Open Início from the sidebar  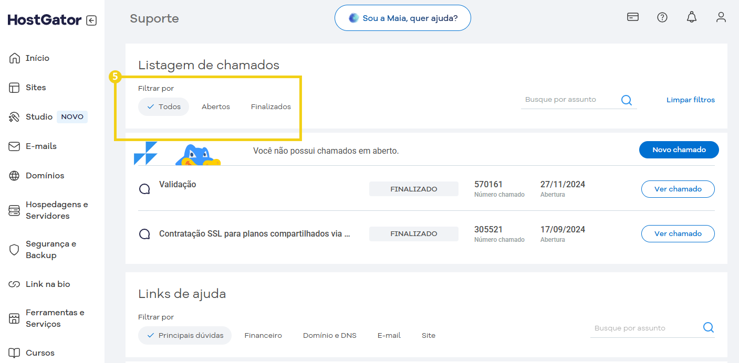coord(37,58)
